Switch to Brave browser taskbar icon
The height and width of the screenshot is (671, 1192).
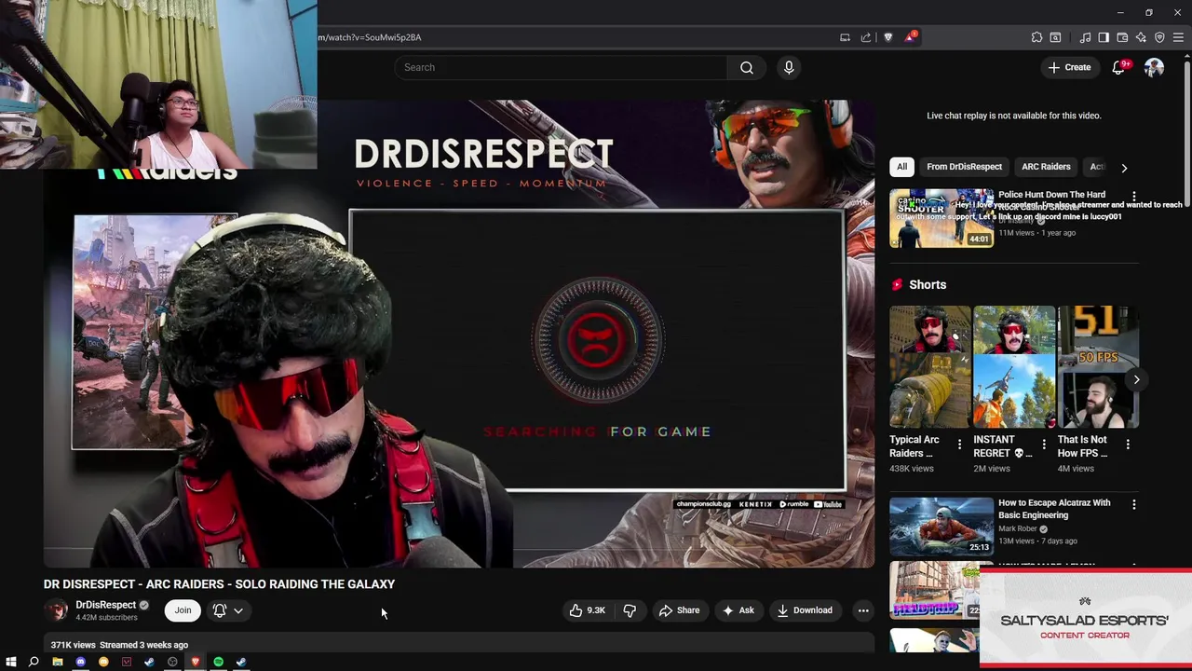coord(196,662)
